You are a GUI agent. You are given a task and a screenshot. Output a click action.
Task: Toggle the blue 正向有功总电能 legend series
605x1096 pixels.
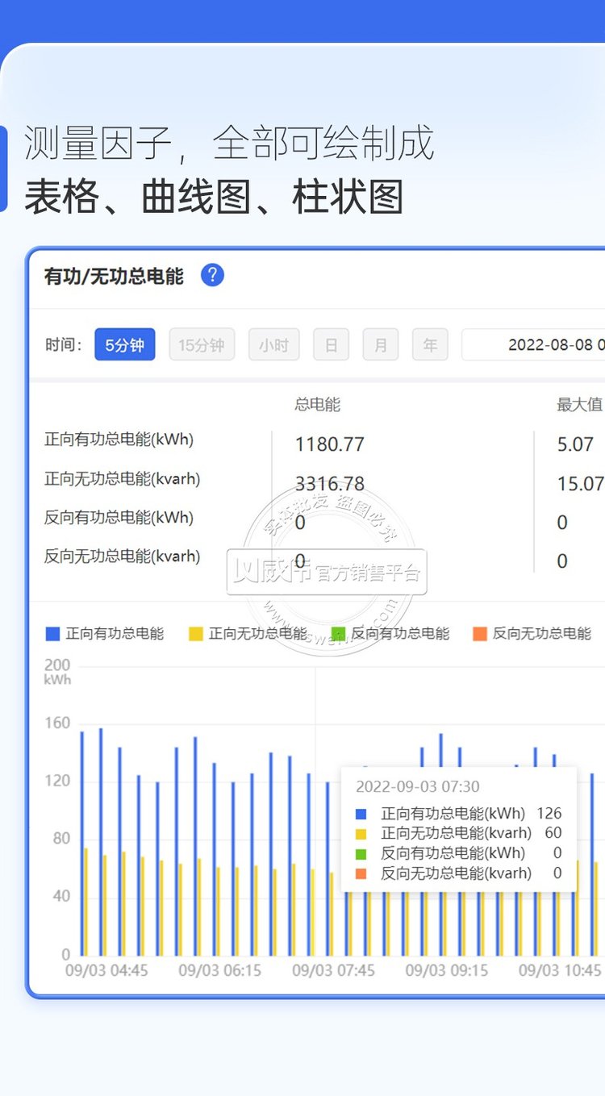[x=105, y=634]
